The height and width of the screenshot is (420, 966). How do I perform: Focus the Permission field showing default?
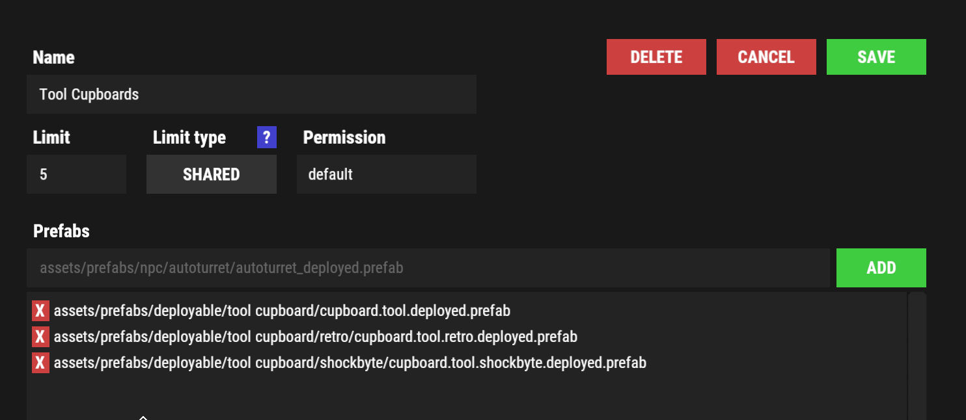387,174
